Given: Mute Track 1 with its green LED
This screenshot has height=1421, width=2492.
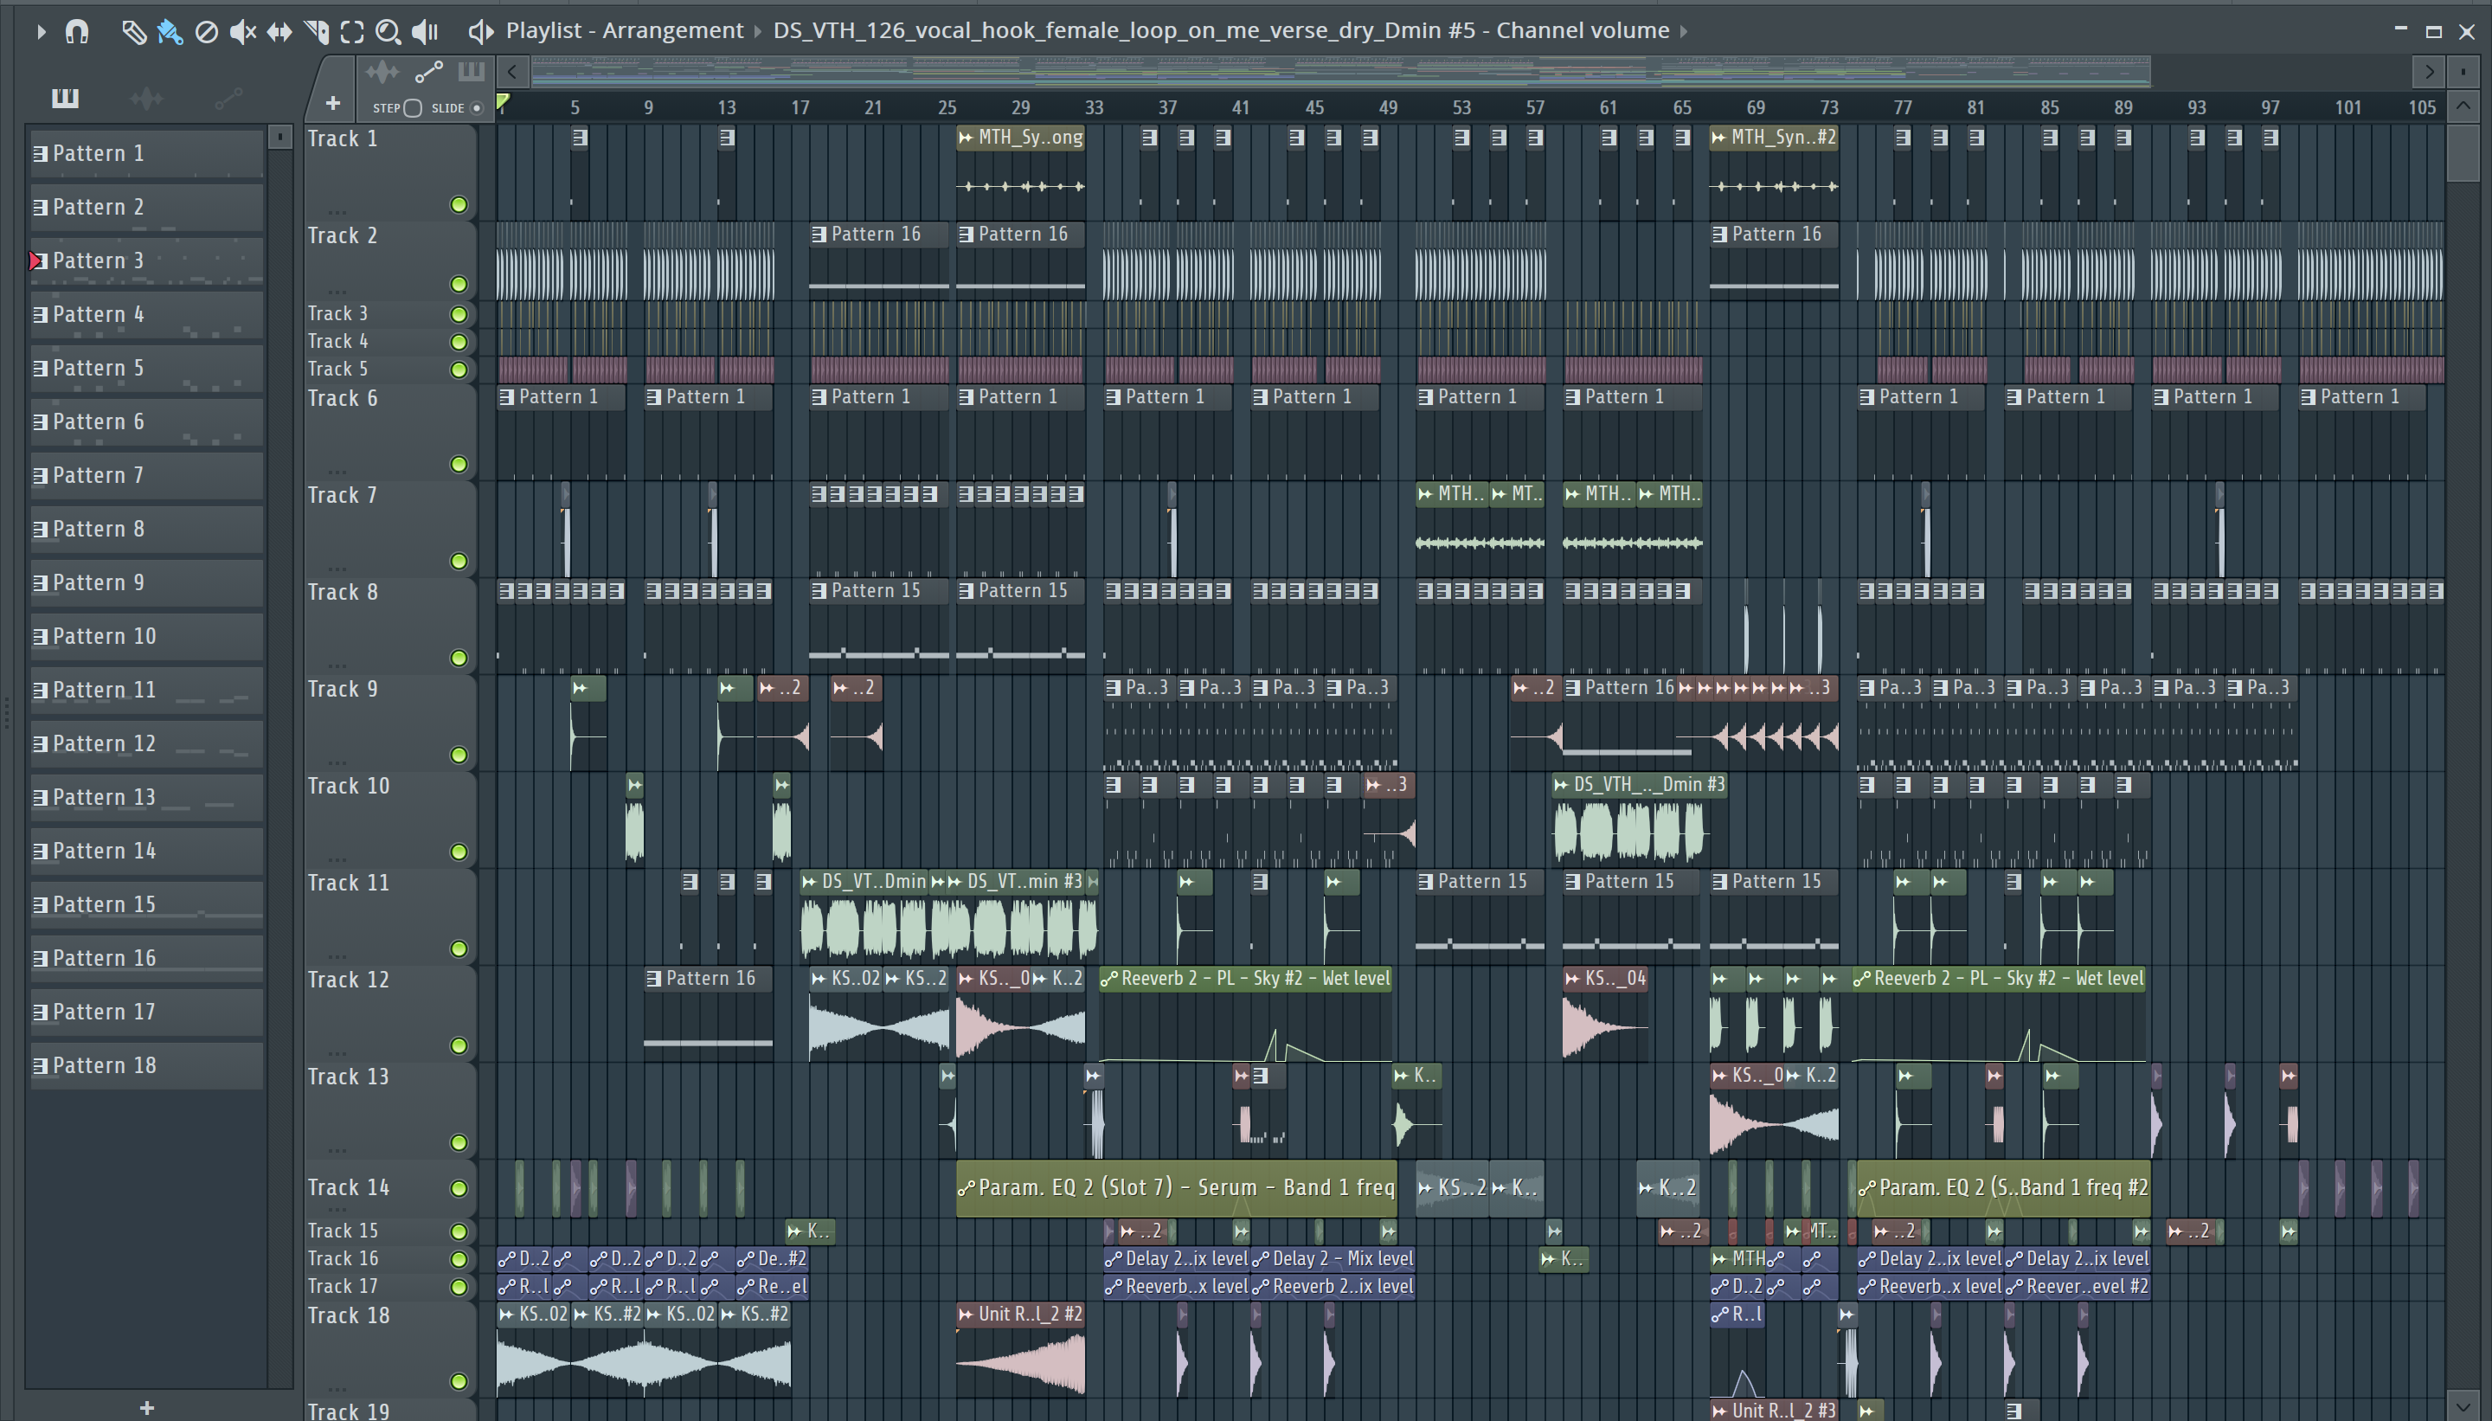Looking at the screenshot, I should [x=459, y=205].
